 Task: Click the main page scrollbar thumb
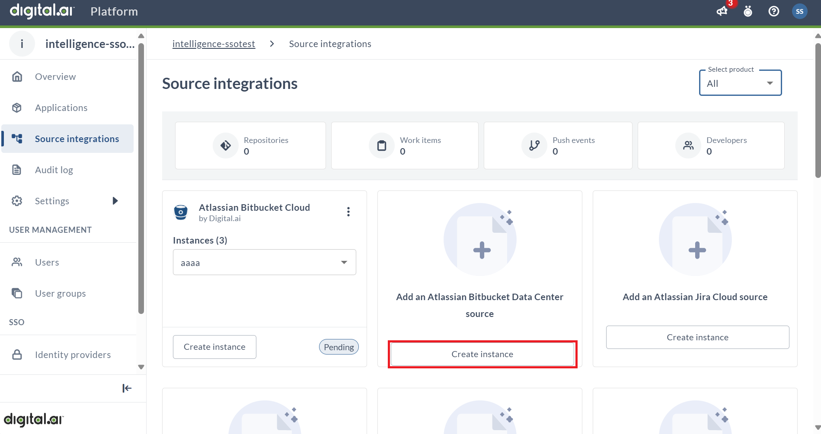(x=818, y=110)
